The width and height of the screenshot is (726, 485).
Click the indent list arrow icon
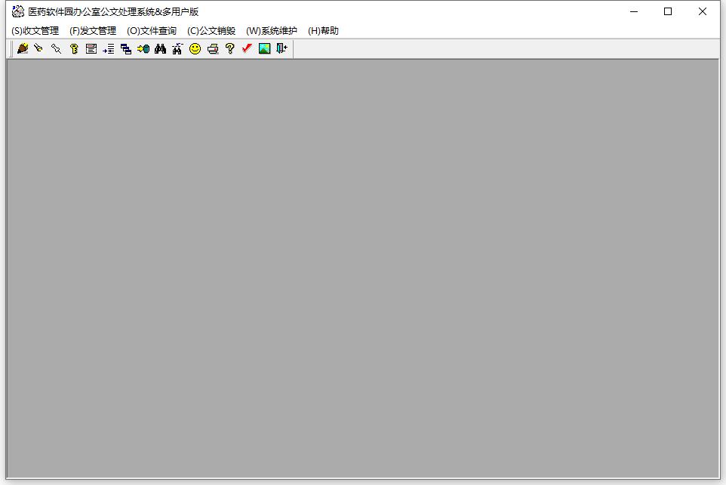click(x=109, y=49)
